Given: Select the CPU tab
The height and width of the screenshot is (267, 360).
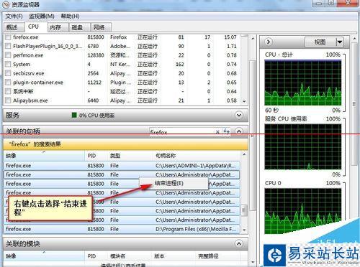Looking at the screenshot, I should click(36, 27).
